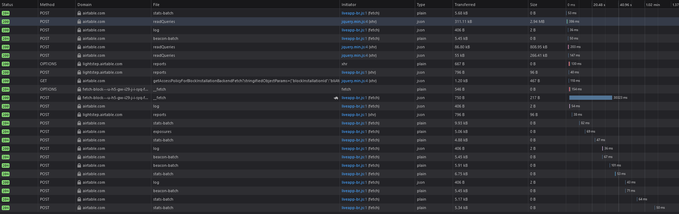Sort requests by the Type column header
Image resolution: width=679 pixels, height=214 pixels.
click(434, 5)
